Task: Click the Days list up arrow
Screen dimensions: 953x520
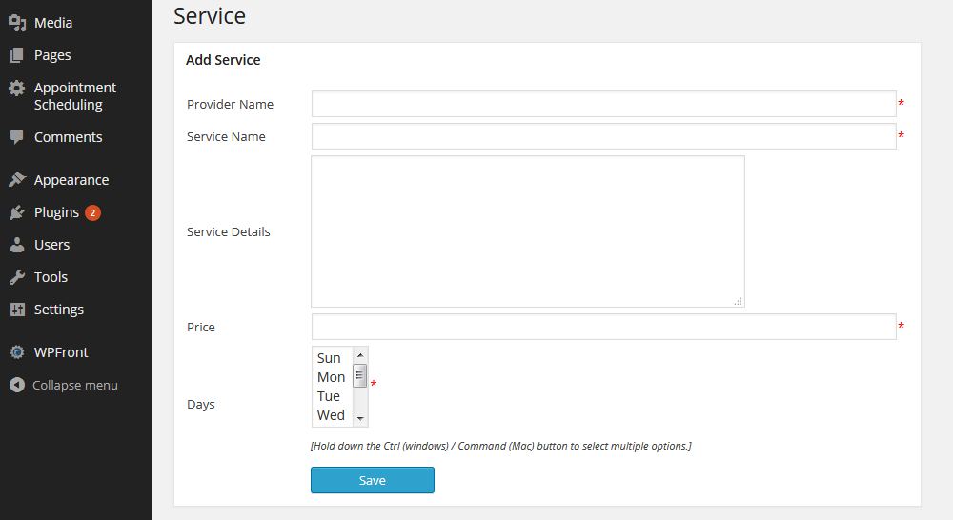Action: click(x=360, y=355)
